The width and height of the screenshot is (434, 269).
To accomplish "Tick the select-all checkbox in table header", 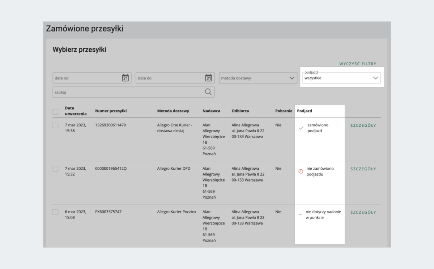I will coord(55,112).
